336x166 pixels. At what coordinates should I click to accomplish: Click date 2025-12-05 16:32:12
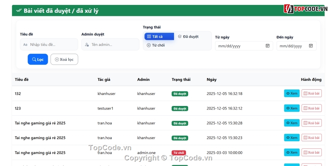(224, 108)
